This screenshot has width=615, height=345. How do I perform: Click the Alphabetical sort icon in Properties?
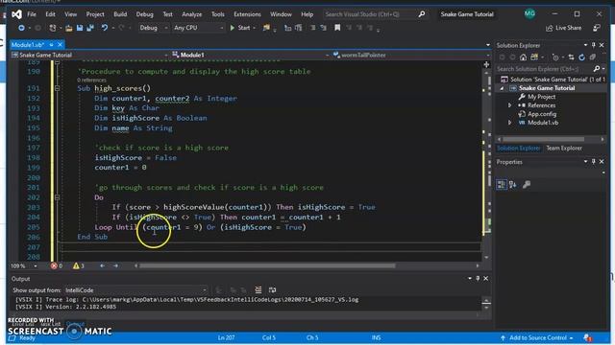pos(512,184)
